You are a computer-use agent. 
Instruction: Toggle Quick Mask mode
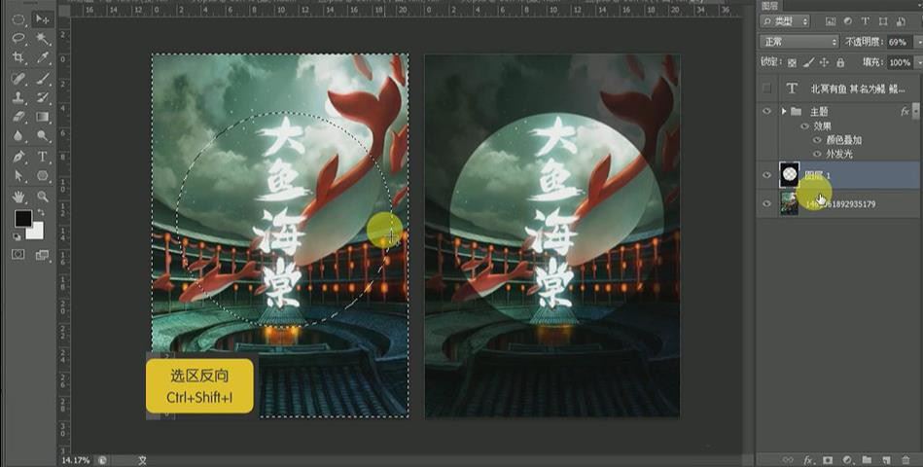coord(18,254)
